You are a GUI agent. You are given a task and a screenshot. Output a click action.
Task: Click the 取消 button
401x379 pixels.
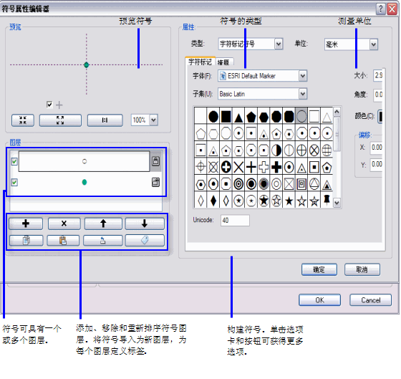(362, 269)
